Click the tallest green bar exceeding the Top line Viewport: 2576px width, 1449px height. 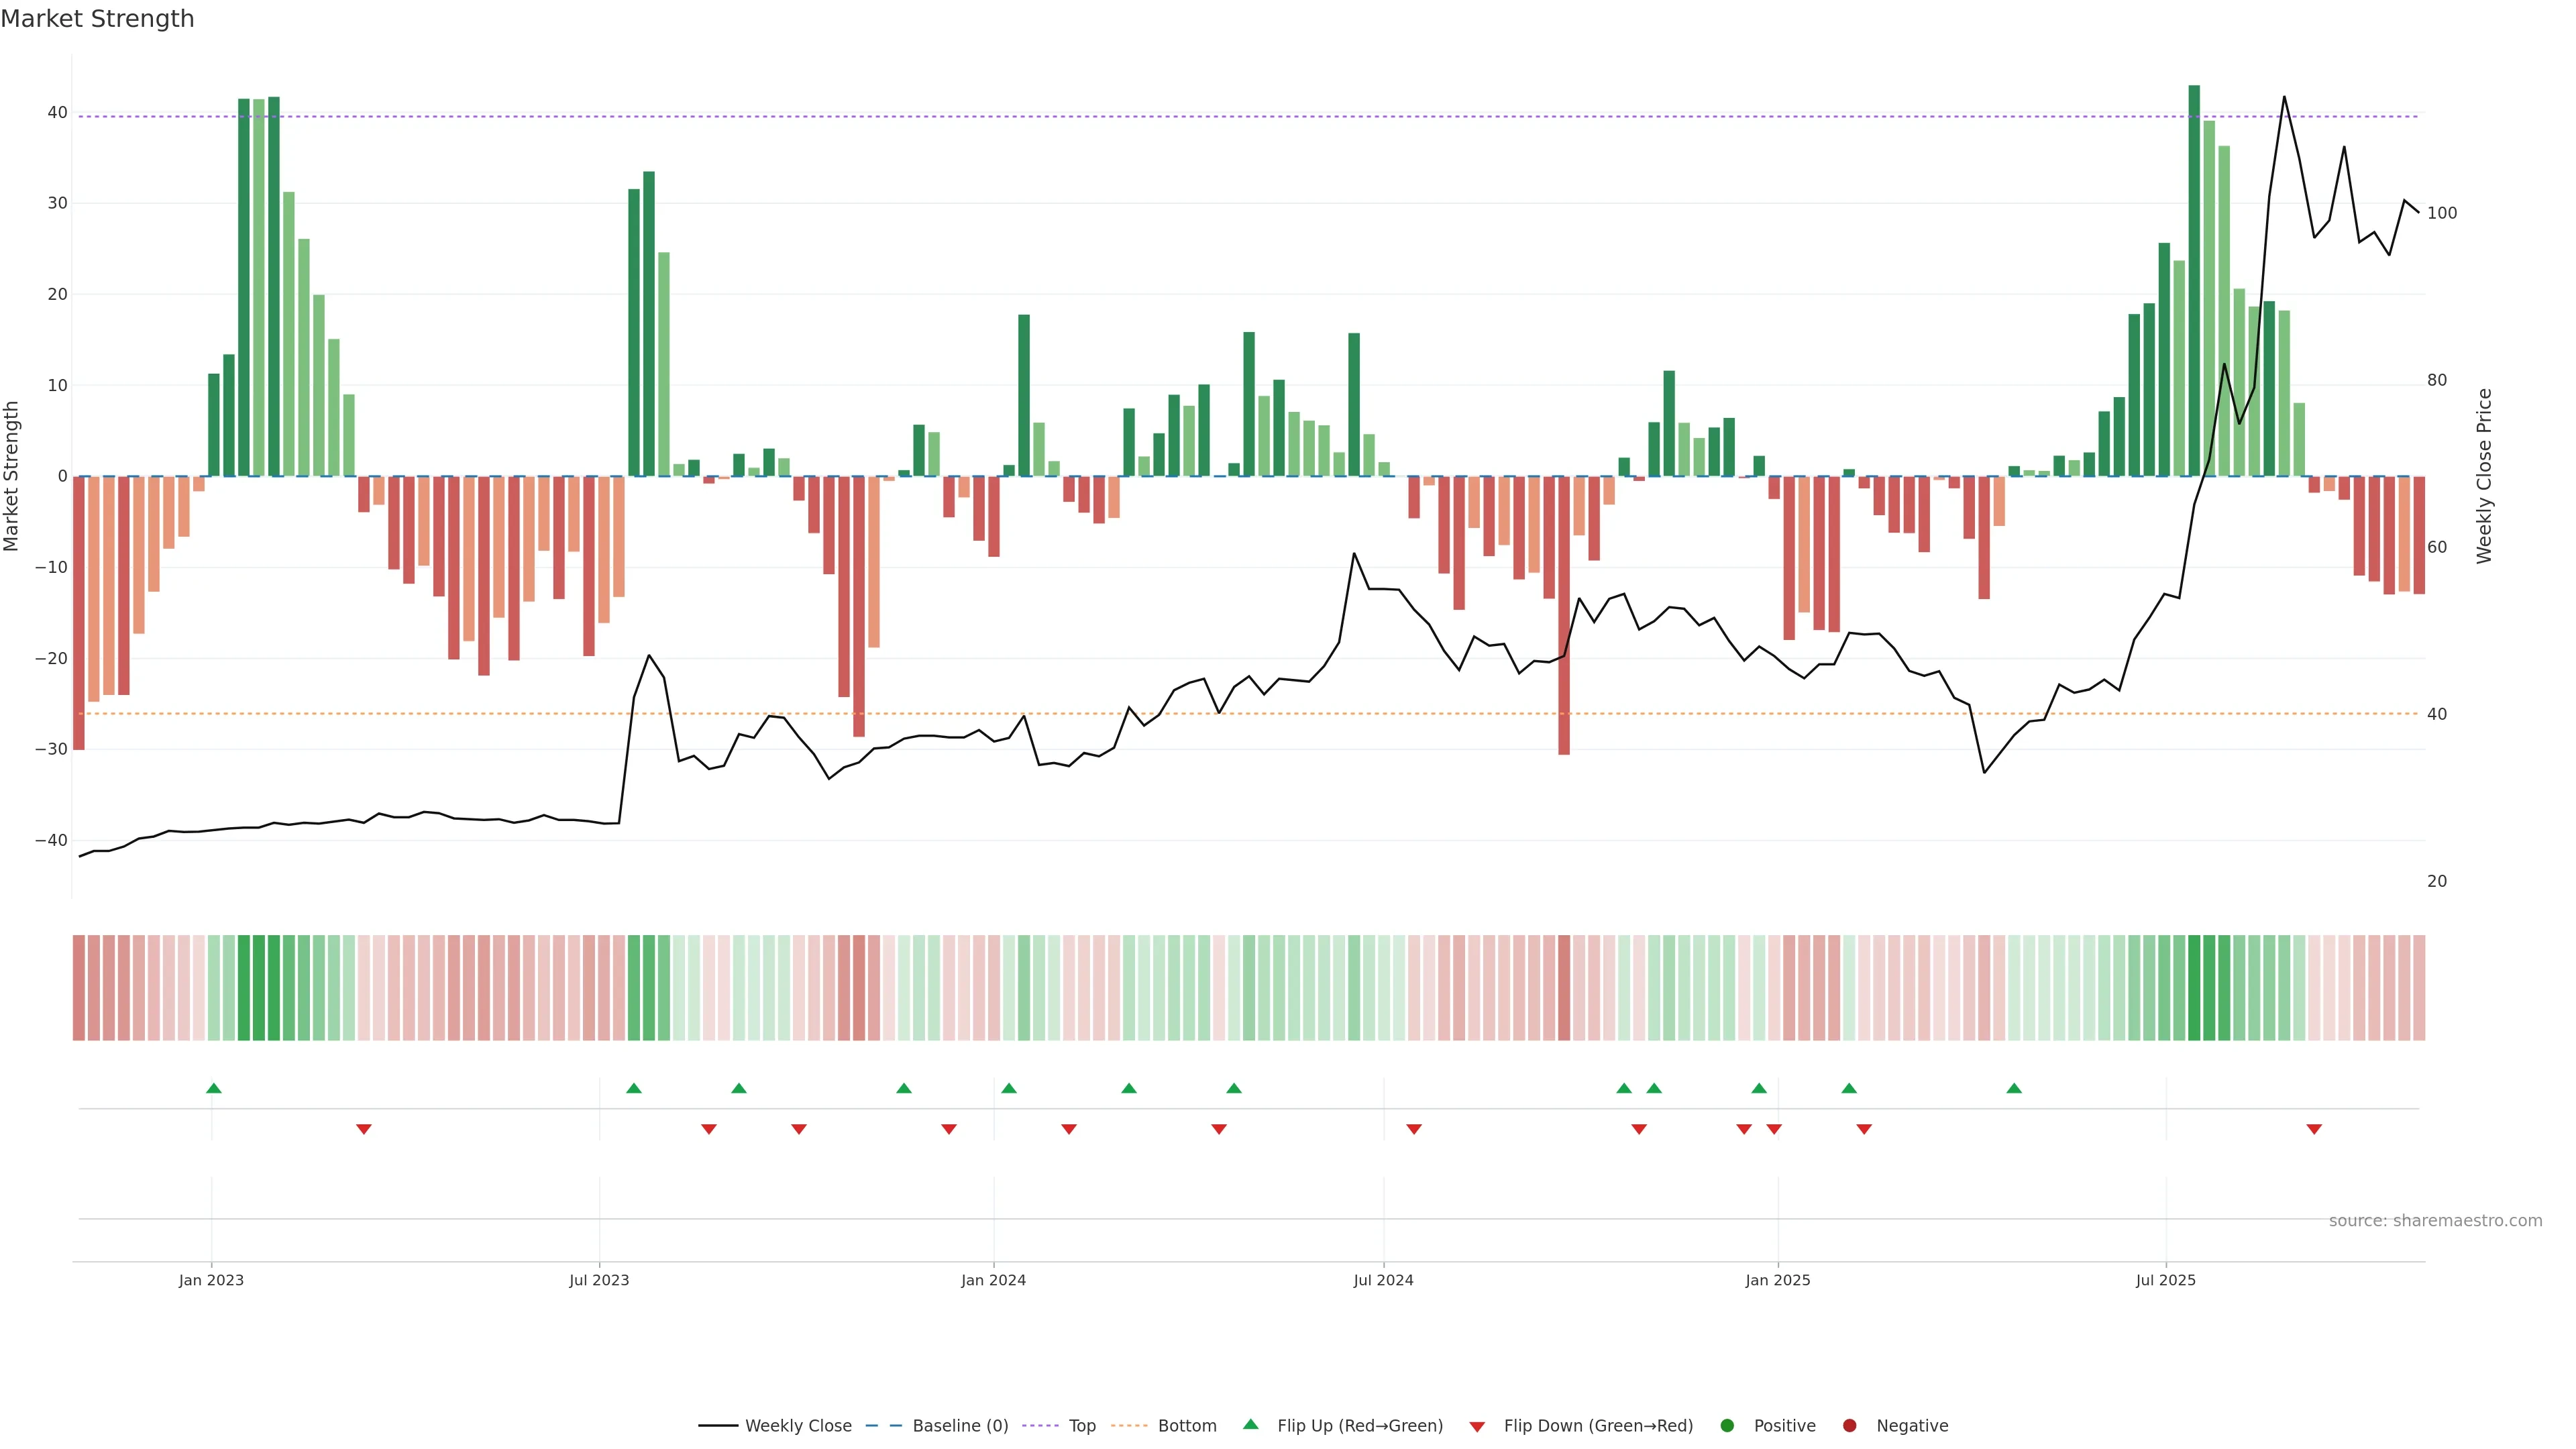click(x=2194, y=280)
